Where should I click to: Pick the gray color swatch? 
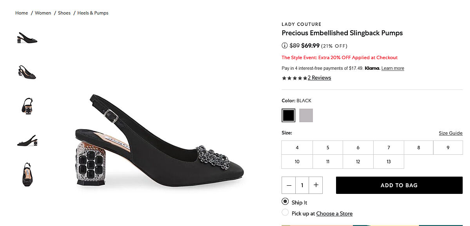[306, 116]
